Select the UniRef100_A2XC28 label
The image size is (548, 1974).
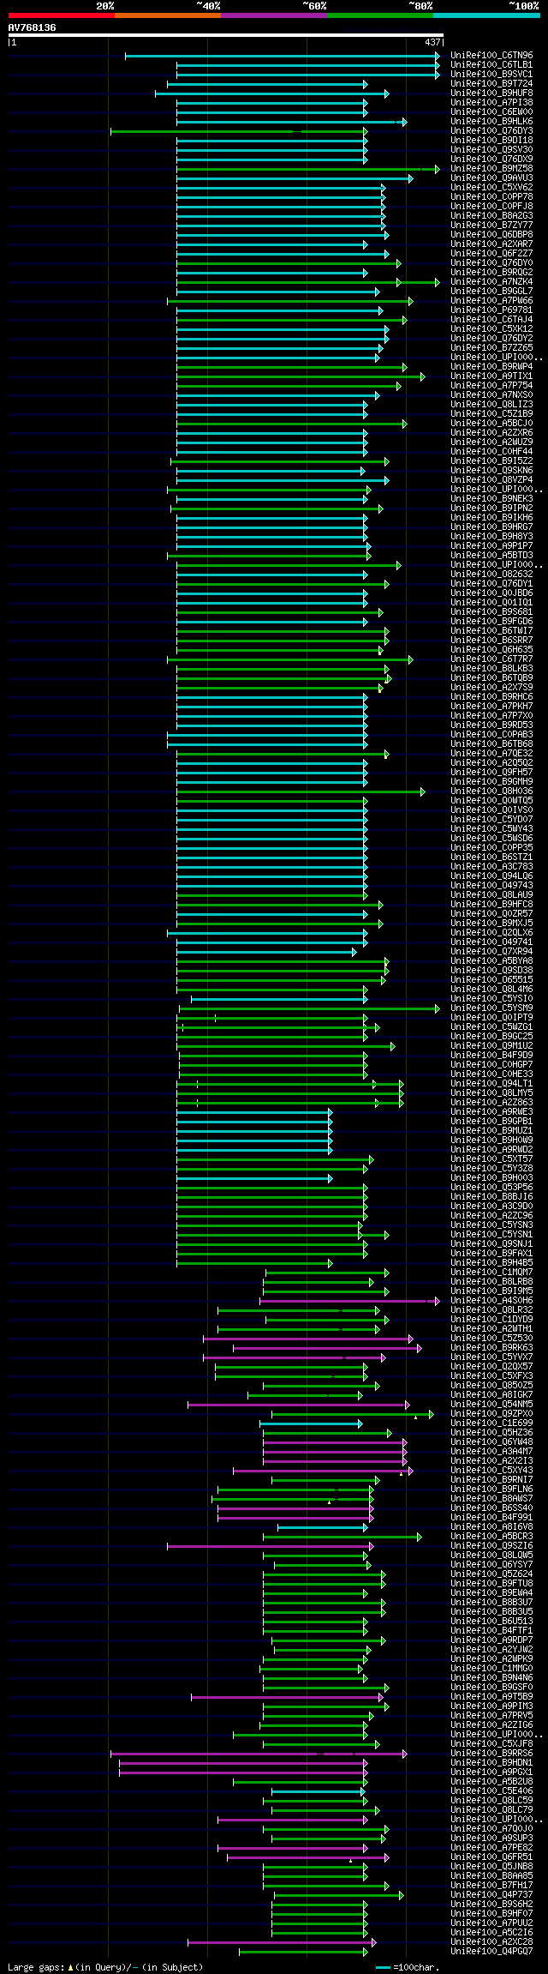click(491, 1942)
